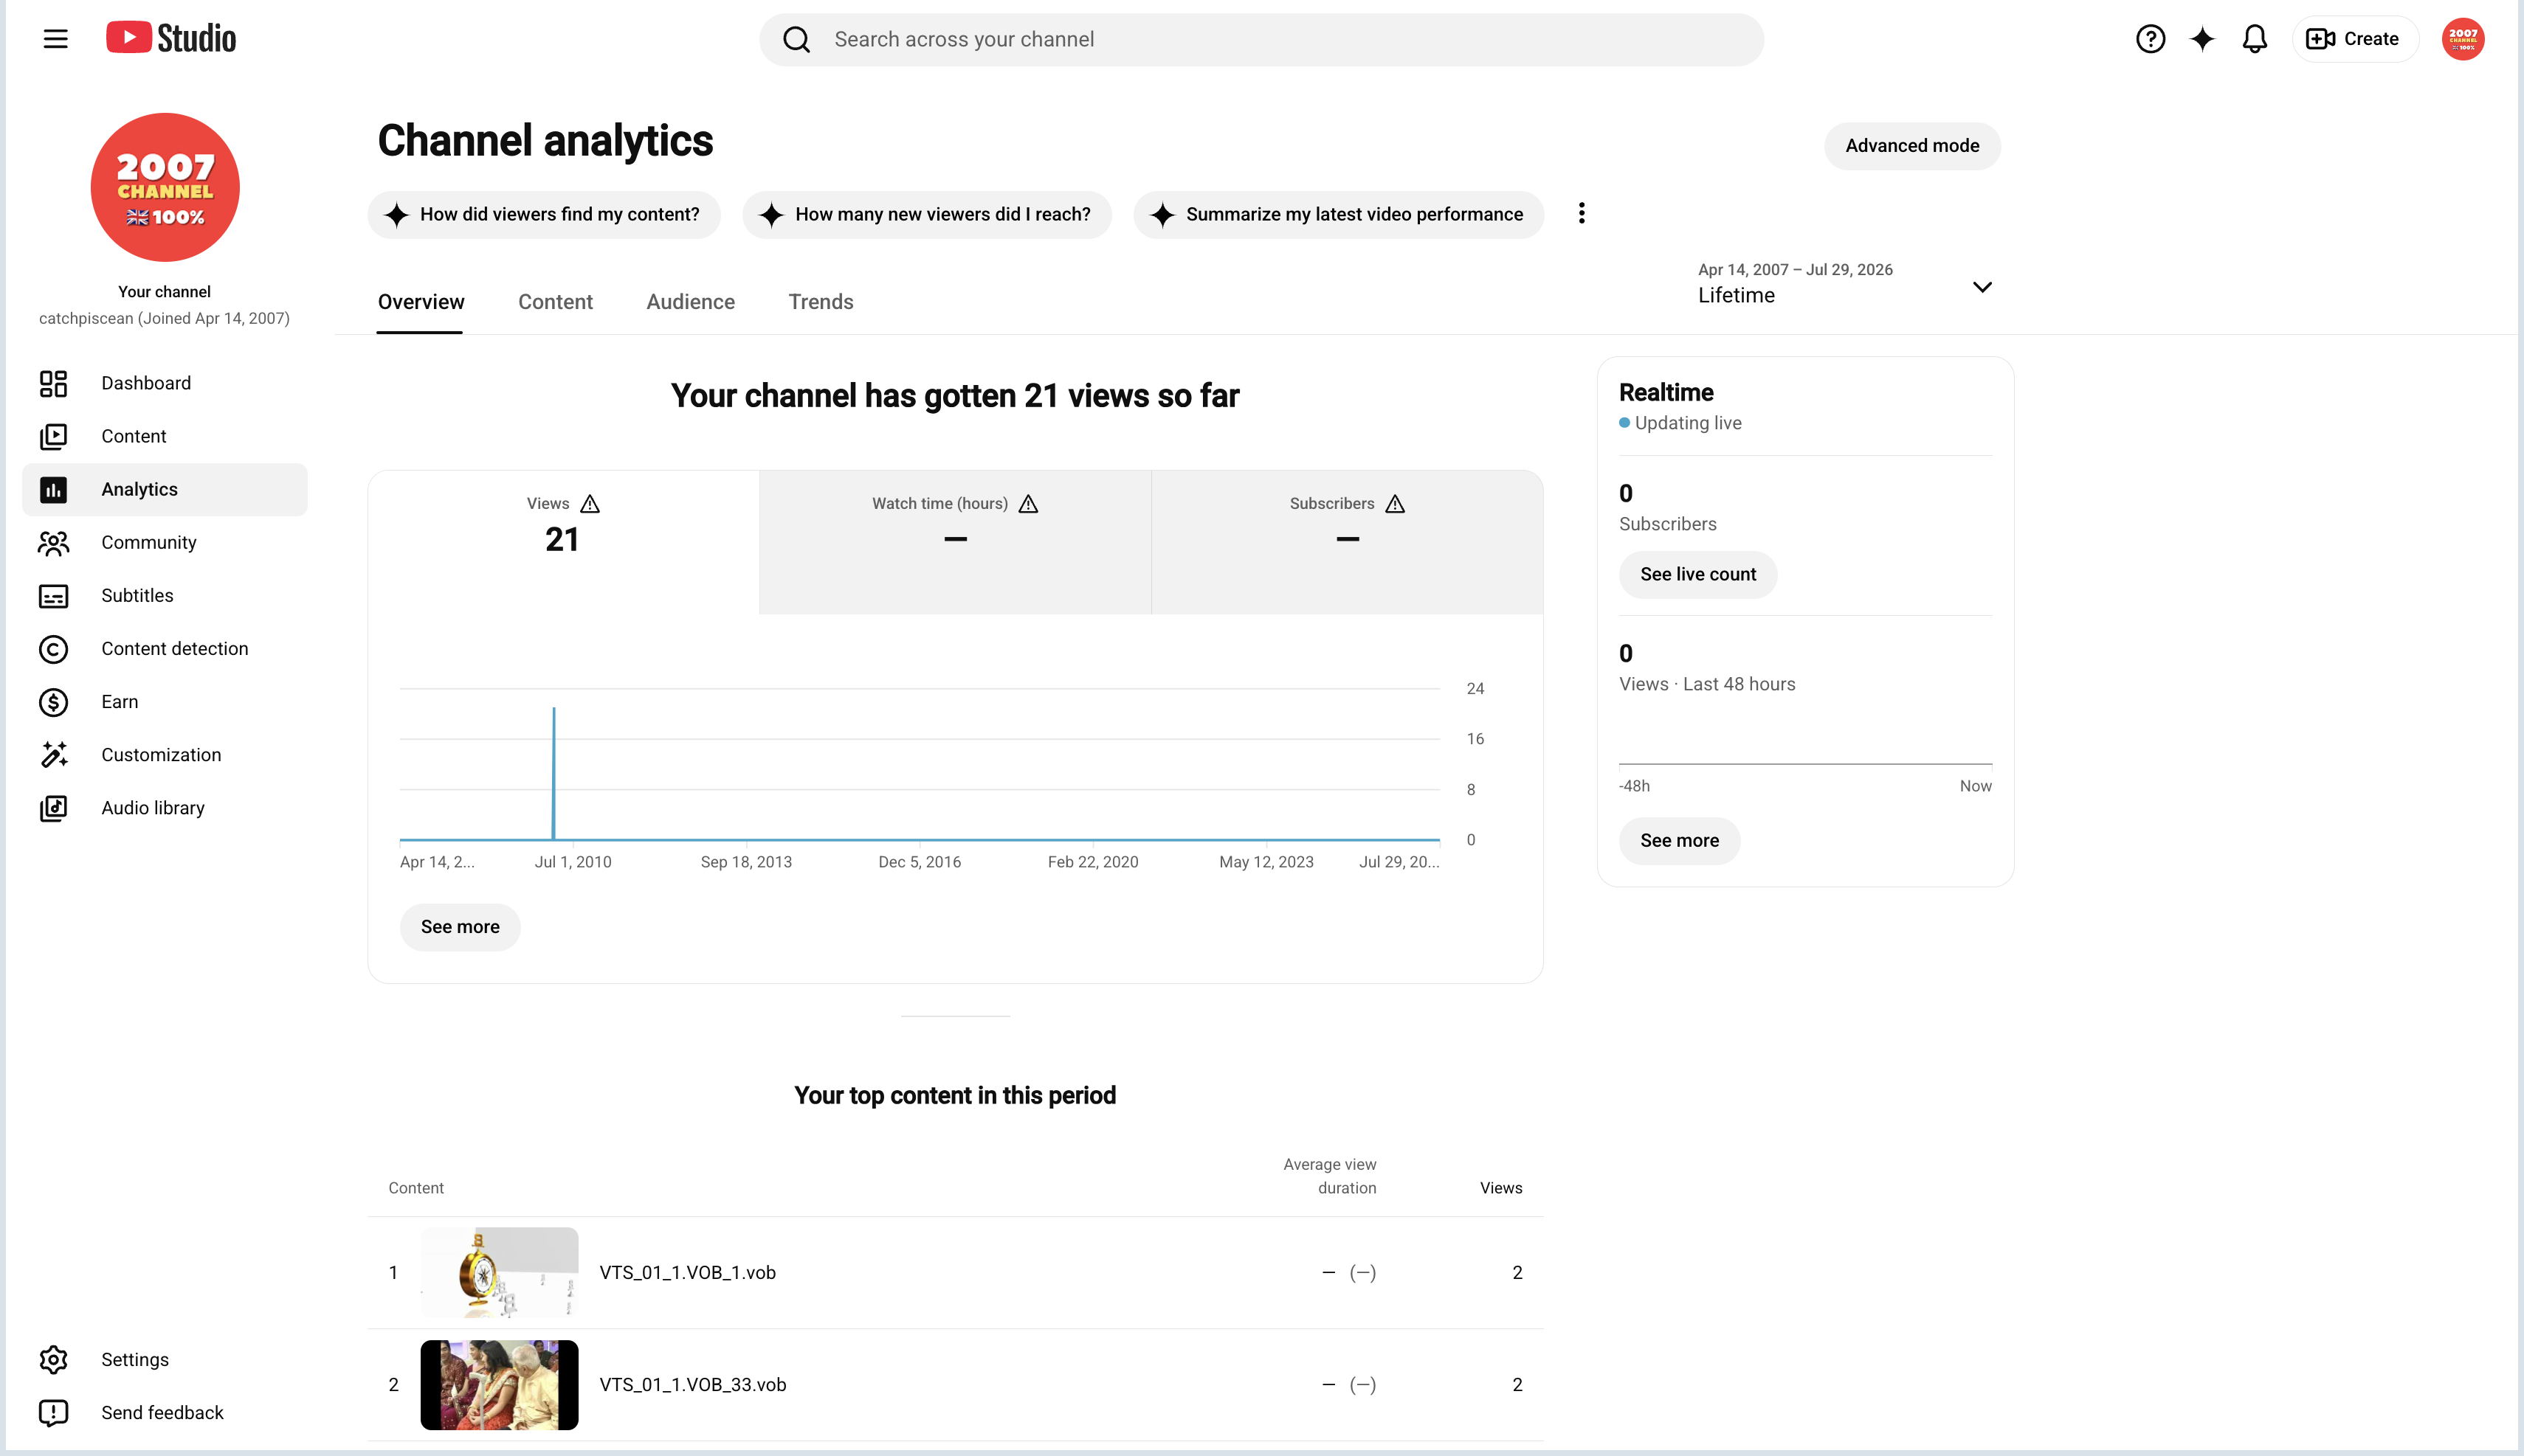Switch to the Trends tab
Viewport: 2524px width, 1456px height.
[821, 302]
